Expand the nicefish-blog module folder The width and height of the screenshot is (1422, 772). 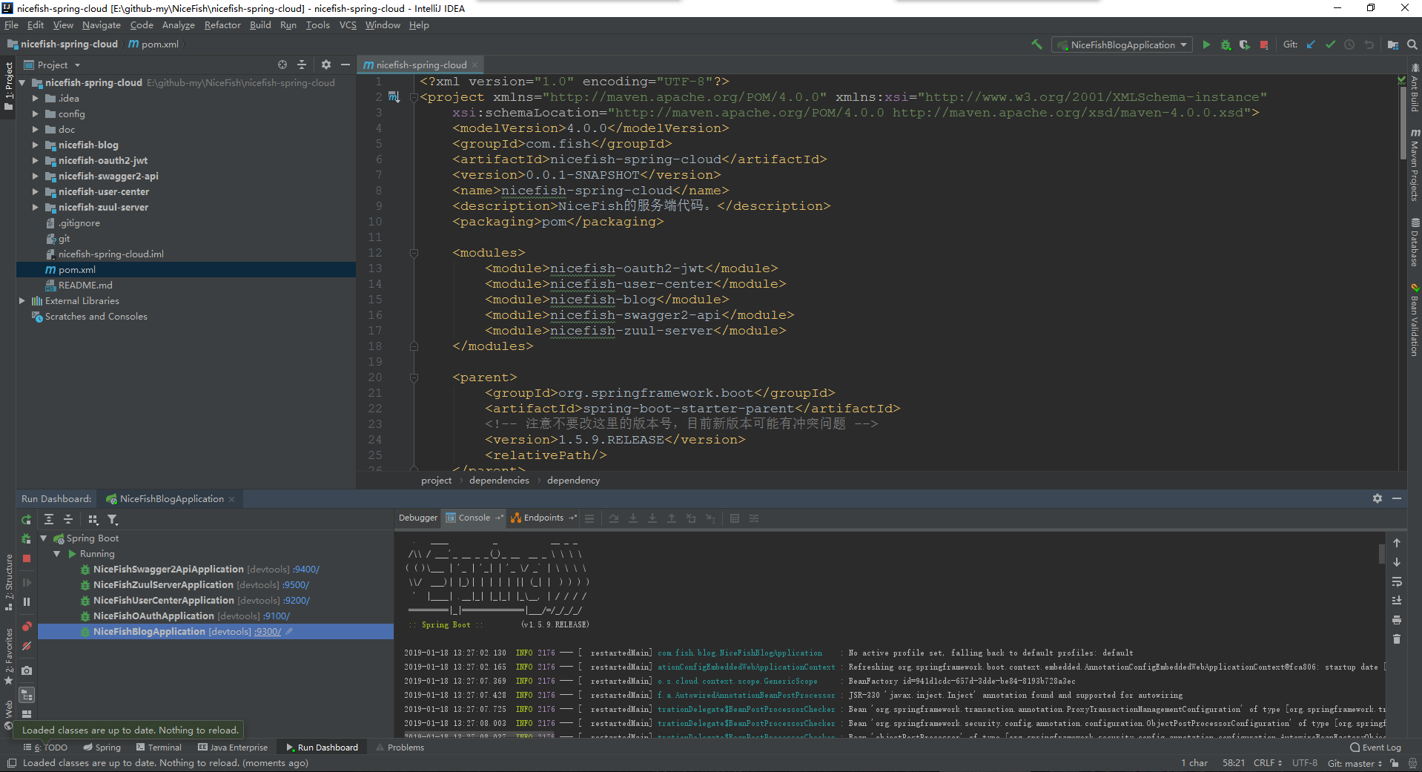(35, 145)
